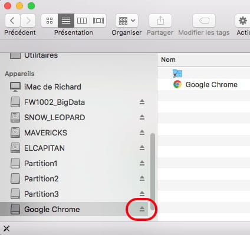Click the crossed tools icon in status bar

(x=6, y=229)
